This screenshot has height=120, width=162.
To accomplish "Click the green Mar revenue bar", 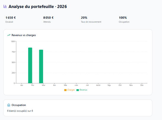I will [x=41, y=66].
